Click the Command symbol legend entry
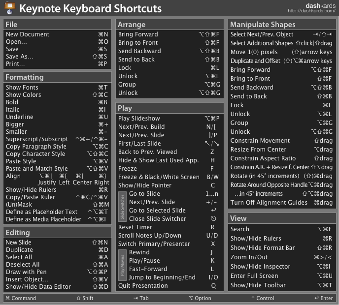The height and width of the screenshot is (305, 339). click(x=21, y=298)
